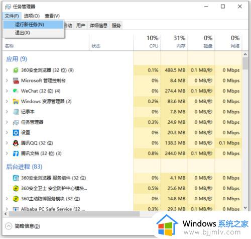The height and width of the screenshot is (239, 251).
Task: Click the vertical scrollbar thumb
Action: tap(245, 63)
